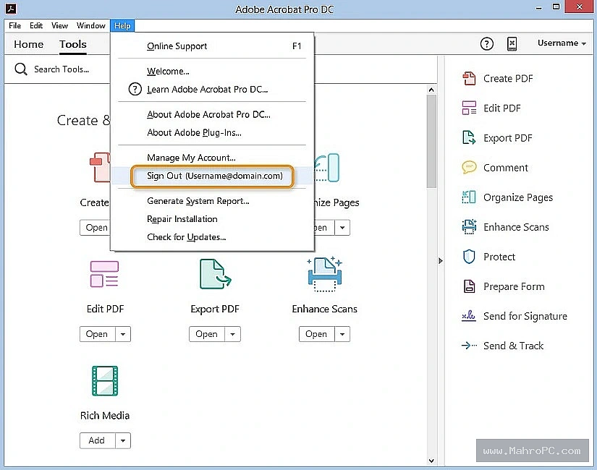Expand the Export PDF Open dropdown arrow
Image resolution: width=597 pixels, height=470 pixels.
click(x=232, y=334)
